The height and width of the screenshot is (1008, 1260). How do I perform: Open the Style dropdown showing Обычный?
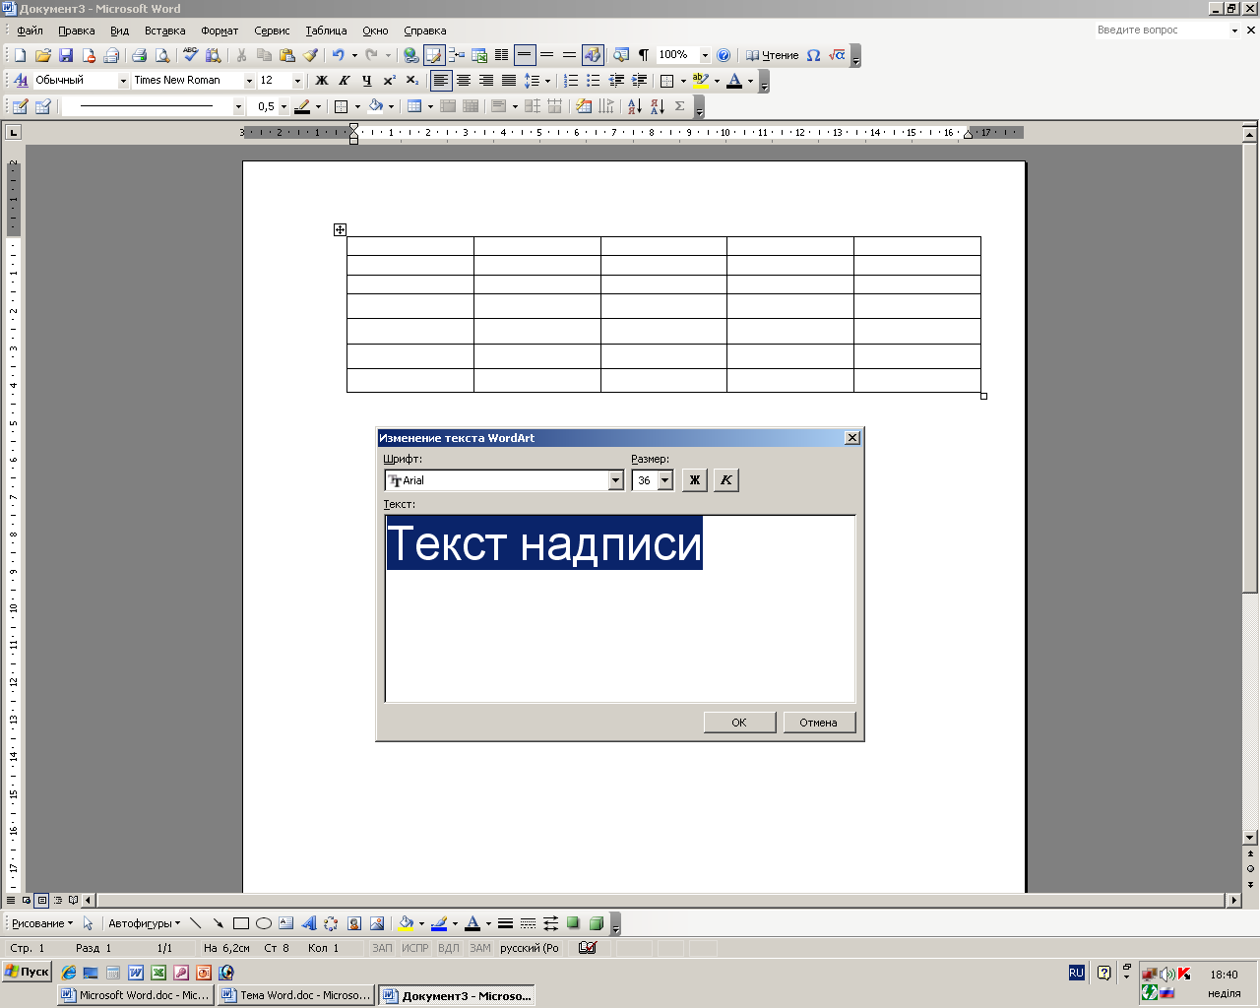pos(123,81)
